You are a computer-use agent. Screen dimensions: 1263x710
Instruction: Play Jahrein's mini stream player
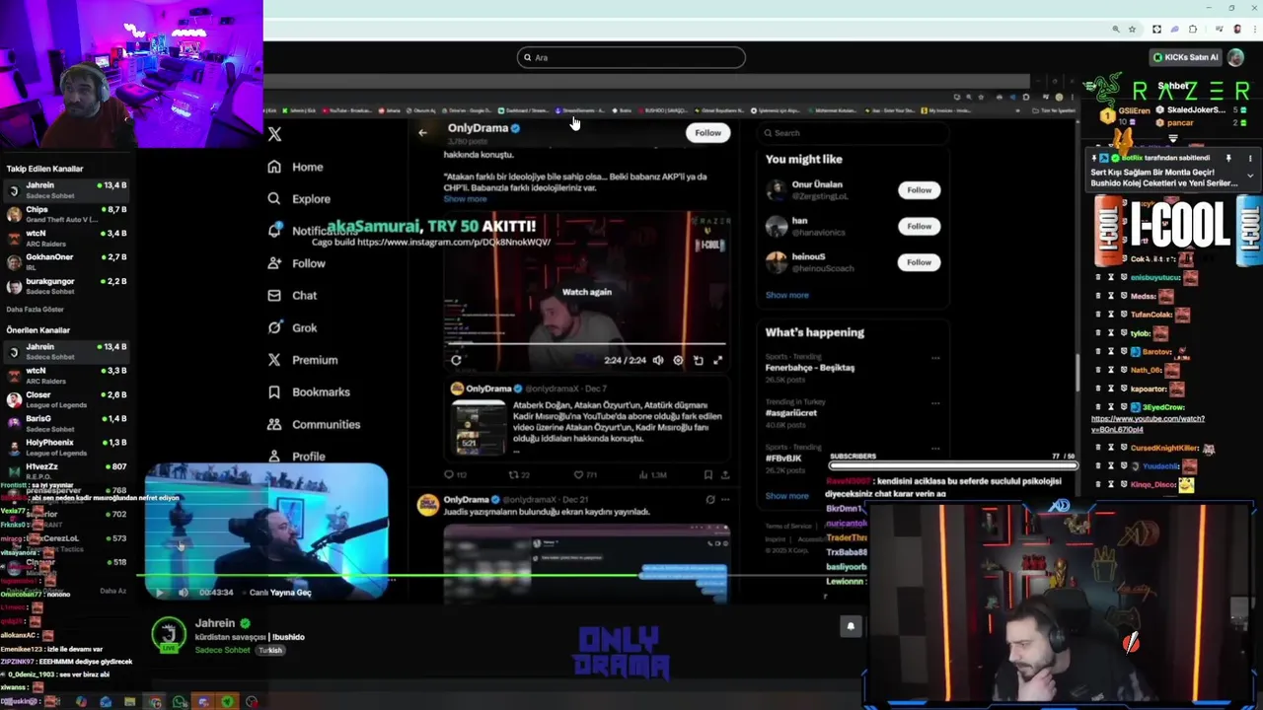(x=160, y=593)
